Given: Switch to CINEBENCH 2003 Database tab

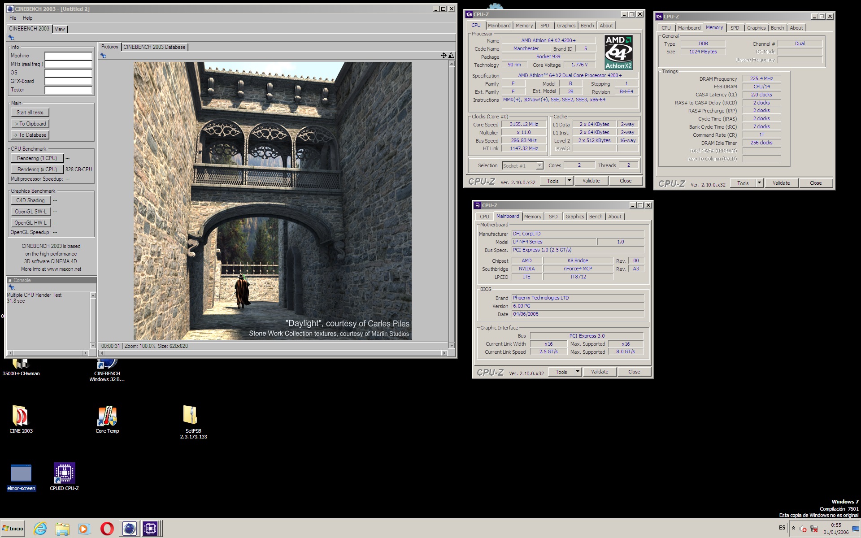Looking at the screenshot, I should [x=154, y=47].
